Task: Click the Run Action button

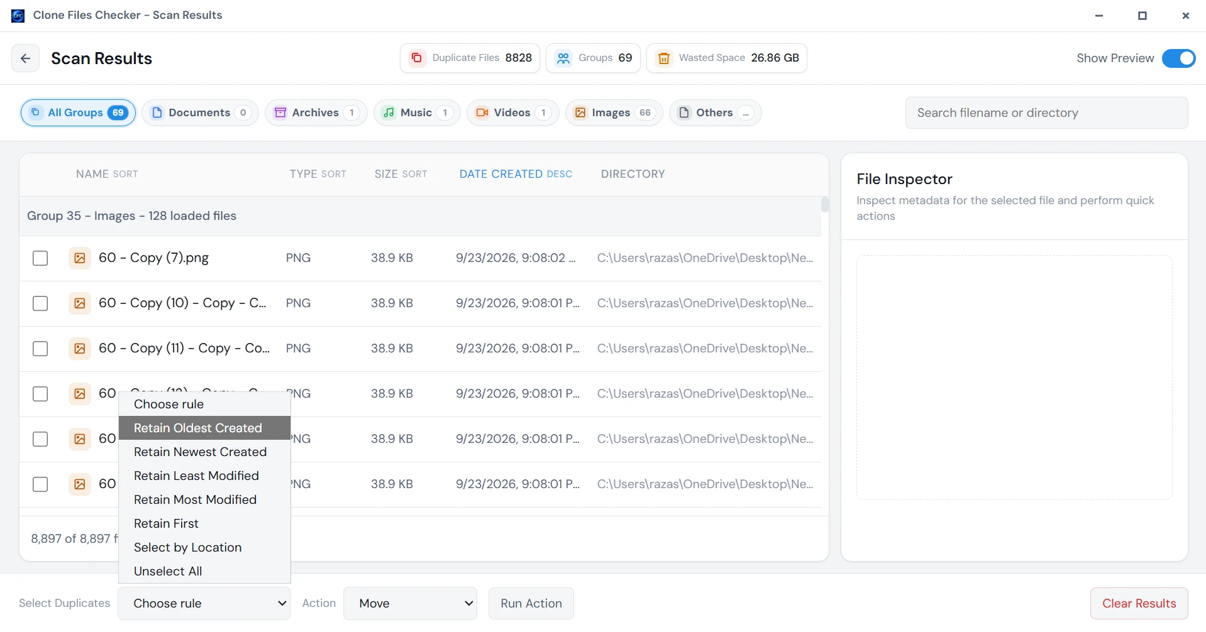Action: point(531,603)
